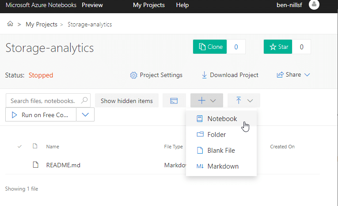
Task: Click the Preview label in header
Action: tap(92, 5)
